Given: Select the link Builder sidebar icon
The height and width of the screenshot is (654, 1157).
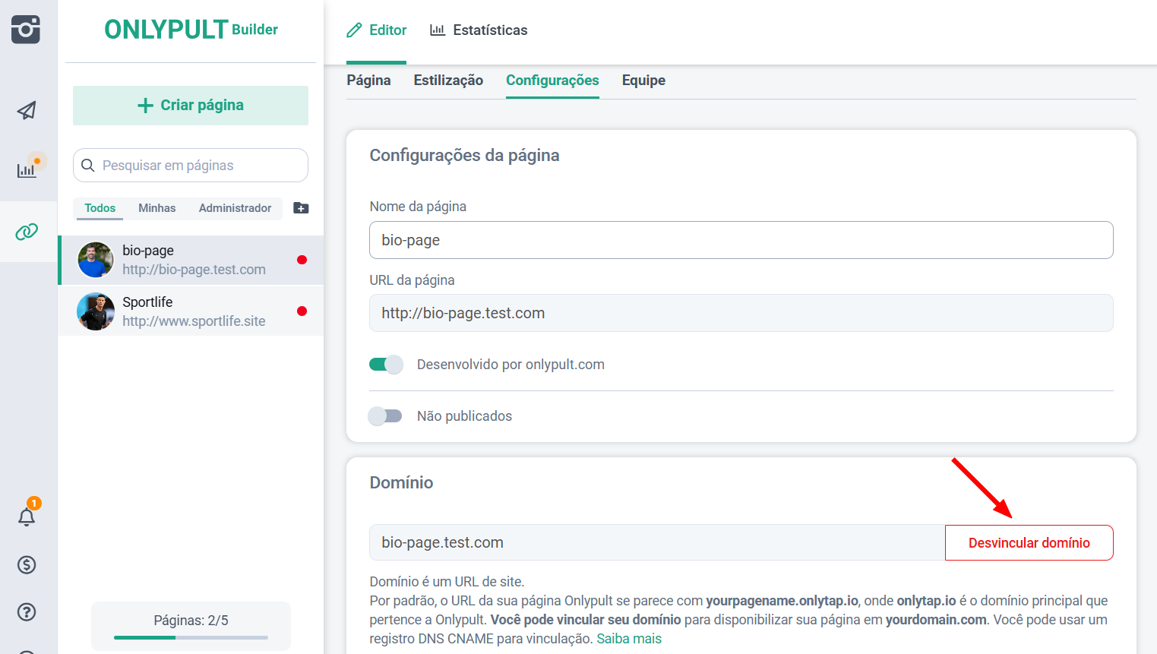Looking at the screenshot, I should [27, 232].
